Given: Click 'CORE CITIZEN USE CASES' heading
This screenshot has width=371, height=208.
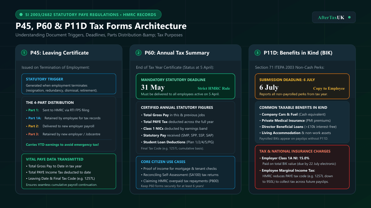Looking at the screenshot, I should point(163,162).
